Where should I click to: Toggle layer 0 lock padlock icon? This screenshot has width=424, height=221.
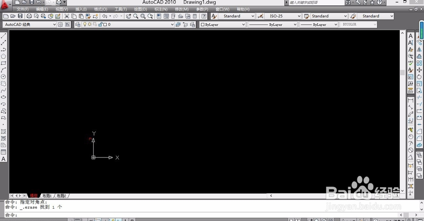click(100, 24)
